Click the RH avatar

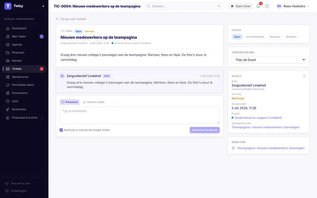coord(279,6)
